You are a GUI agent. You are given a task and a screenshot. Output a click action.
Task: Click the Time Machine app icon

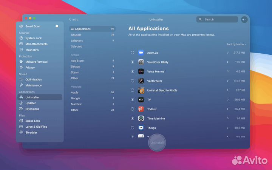[x=141, y=118]
